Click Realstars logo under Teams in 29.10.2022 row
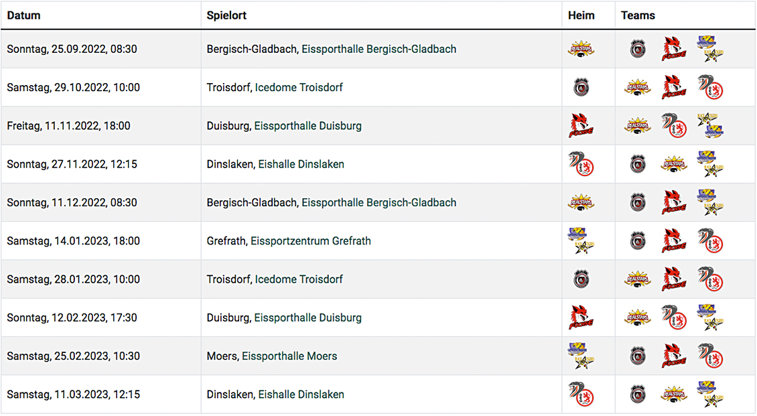This screenshot has width=757, height=416. tap(637, 87)
